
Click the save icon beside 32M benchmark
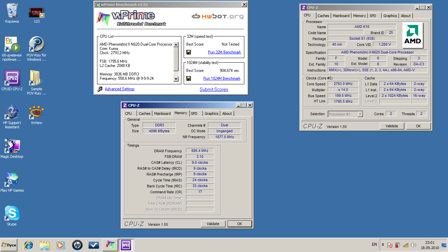tap(189, 52)
